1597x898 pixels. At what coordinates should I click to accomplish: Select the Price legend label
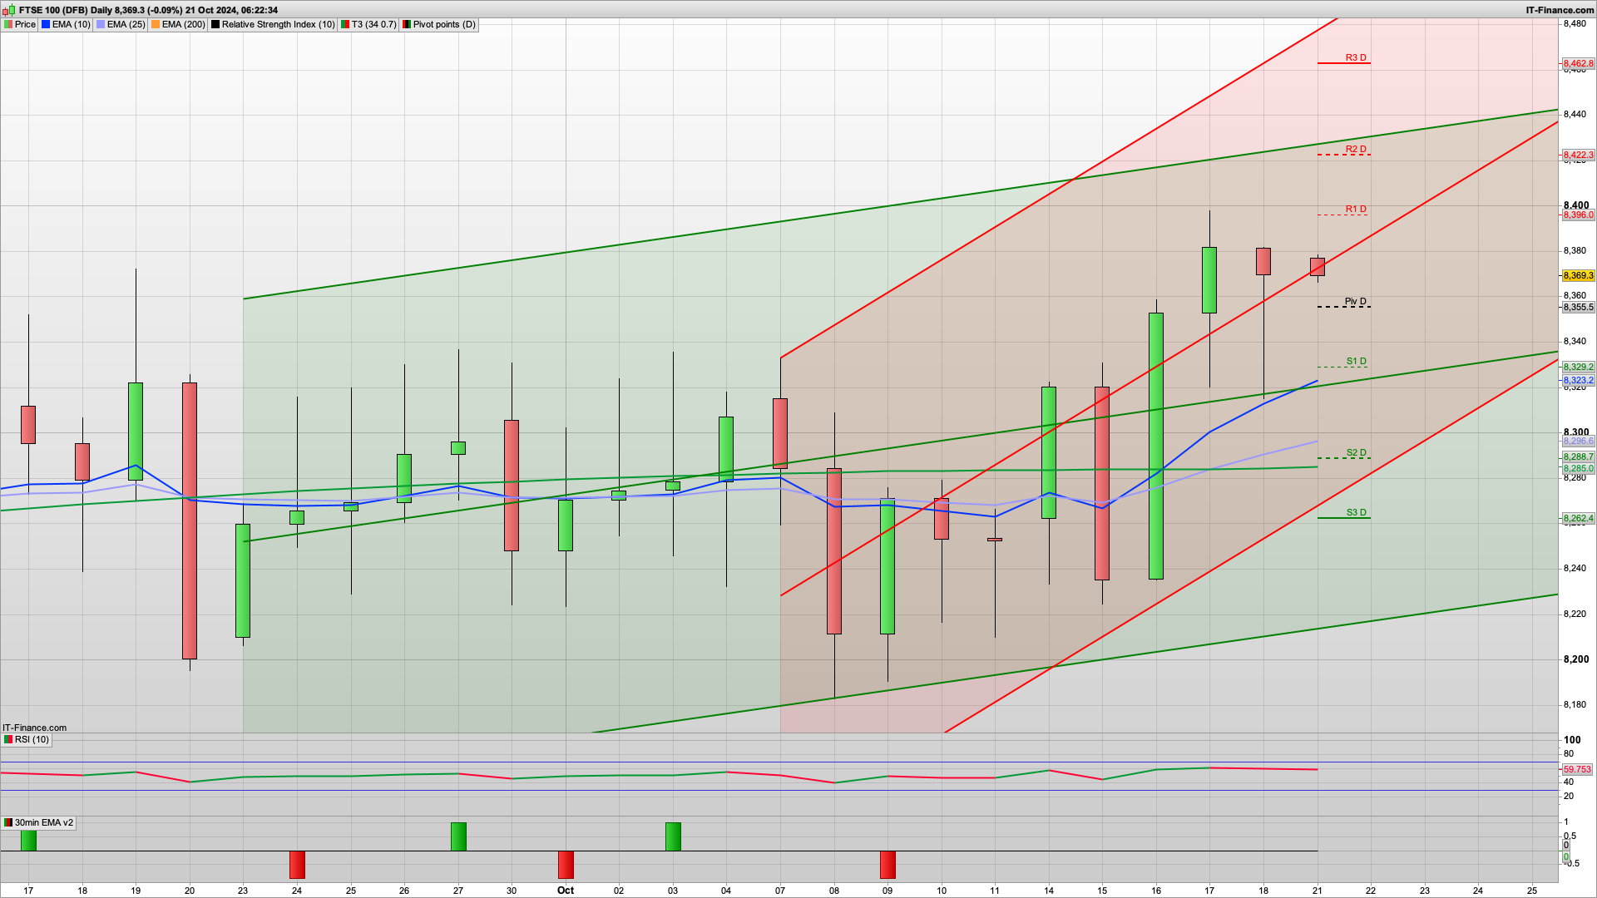point(25,25)
